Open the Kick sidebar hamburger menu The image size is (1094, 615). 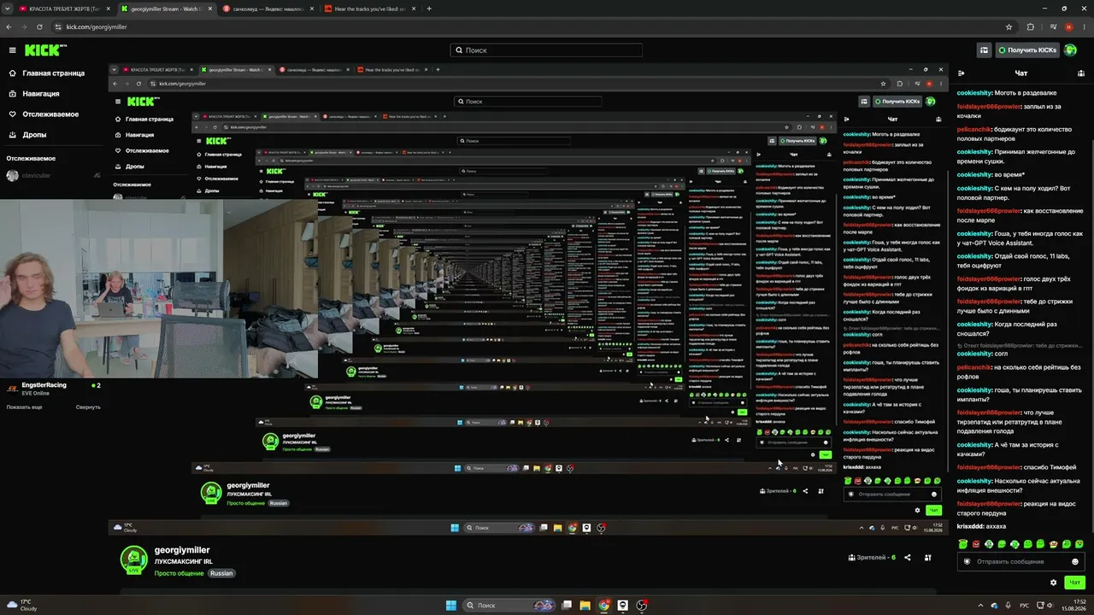12,50
